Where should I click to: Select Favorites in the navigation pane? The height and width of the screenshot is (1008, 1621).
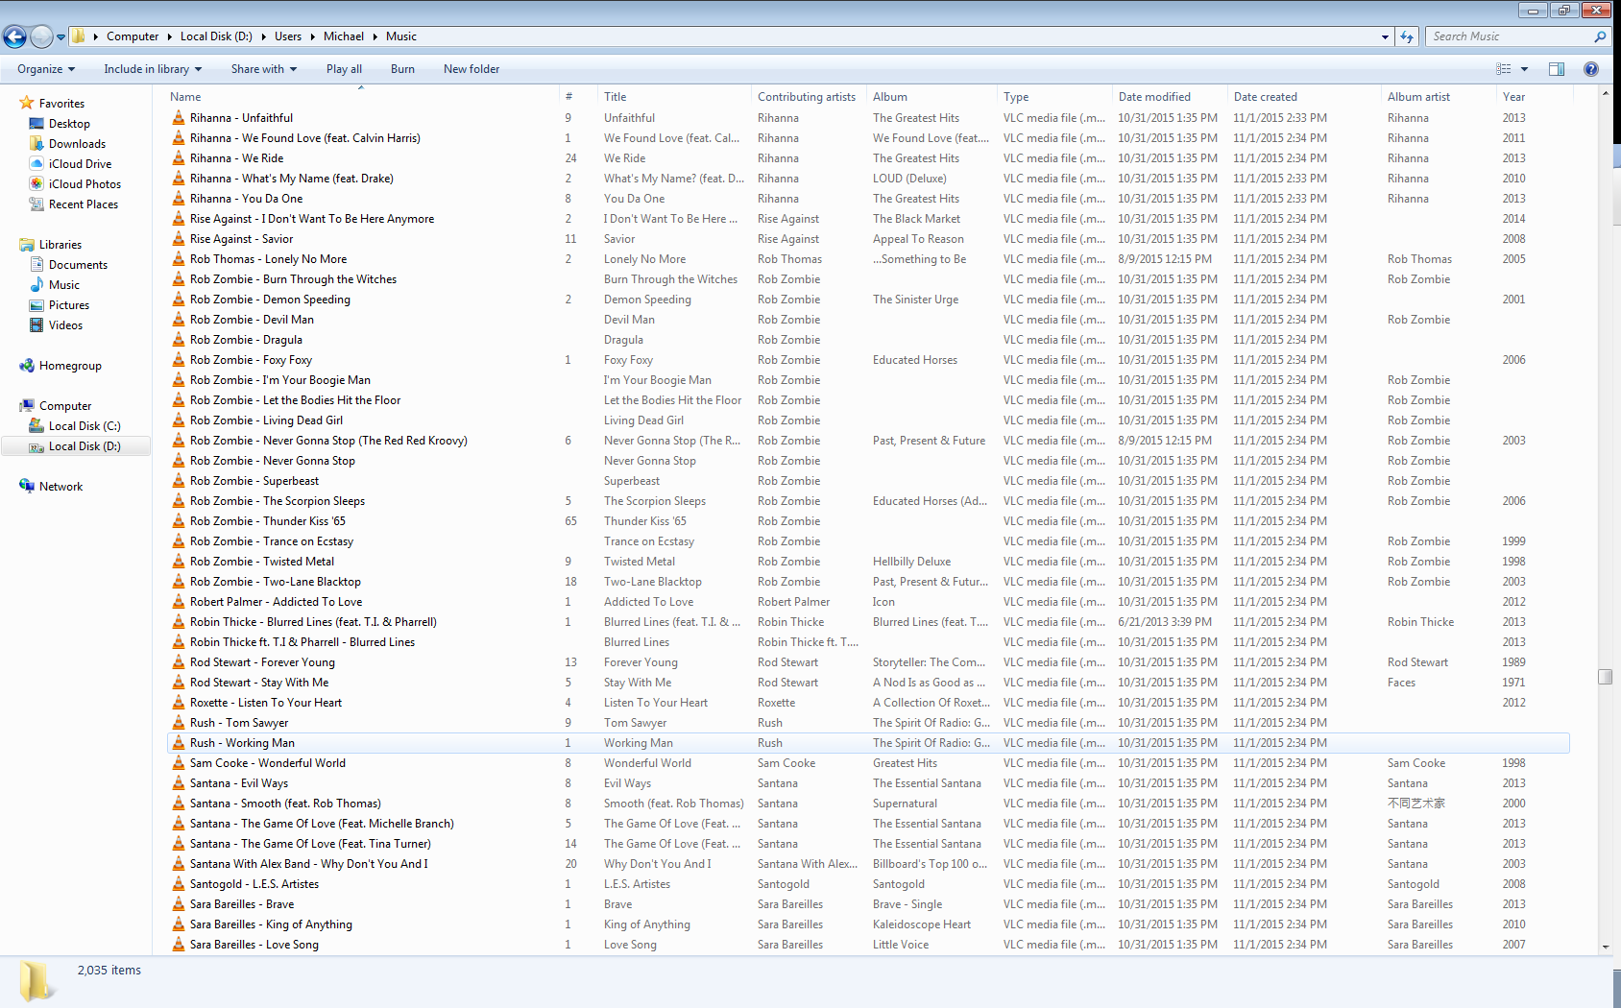pos(61,104)
